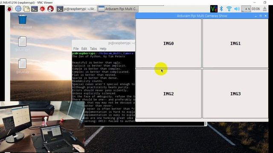The height and width of the screenshot is (153, 273).
Task: Close the Arducam Rpi Multi Cameras Show window
Action: point(265,16)
